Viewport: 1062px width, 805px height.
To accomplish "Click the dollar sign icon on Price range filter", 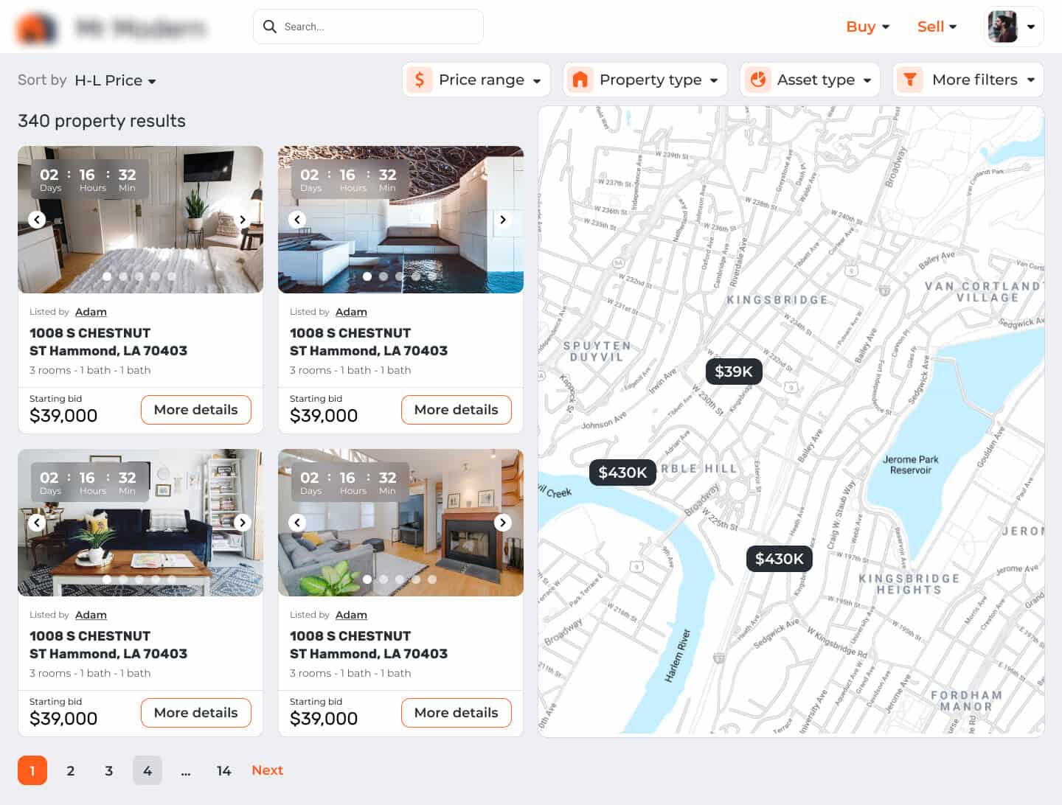I will (420, 80).
